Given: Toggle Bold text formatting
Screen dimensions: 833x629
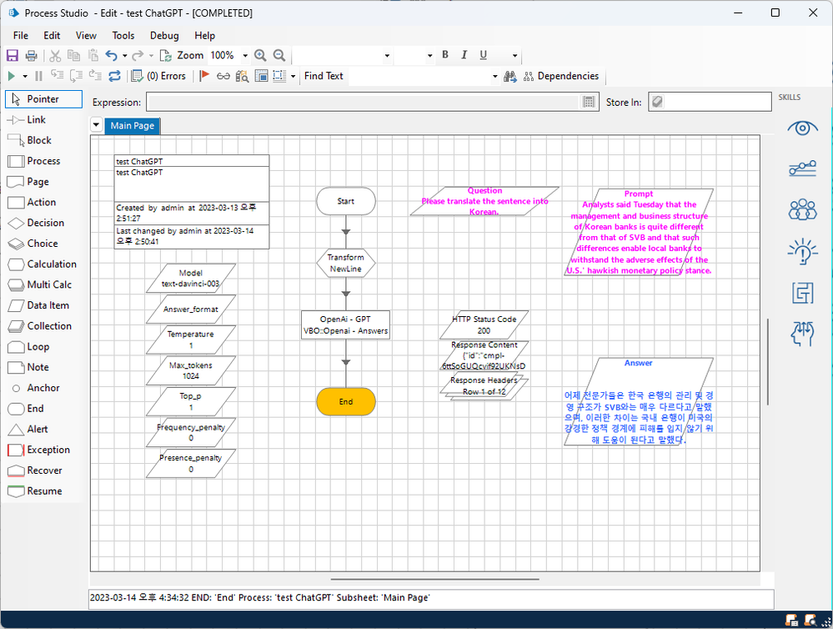Looking at the screenshot, I should point(445,55).
